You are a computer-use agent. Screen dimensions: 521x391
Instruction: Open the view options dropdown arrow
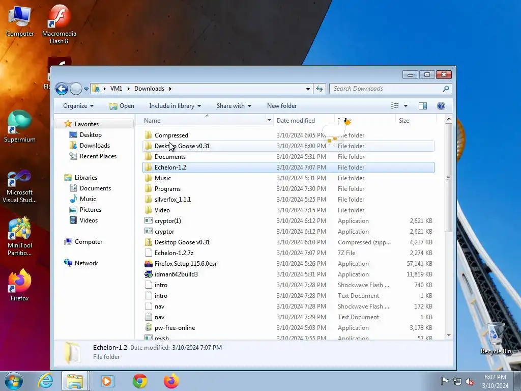pos(406,106)
